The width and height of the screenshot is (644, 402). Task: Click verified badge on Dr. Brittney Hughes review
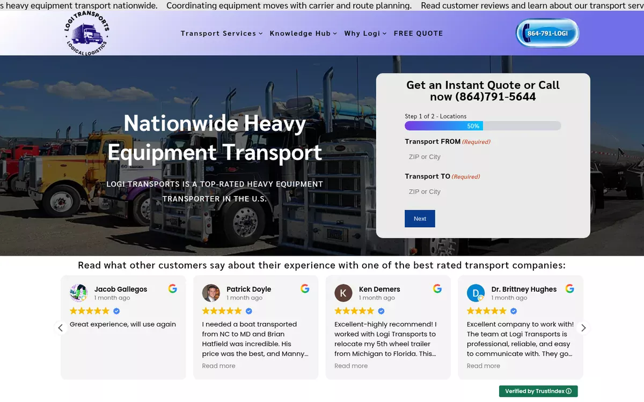pos(514,311)
